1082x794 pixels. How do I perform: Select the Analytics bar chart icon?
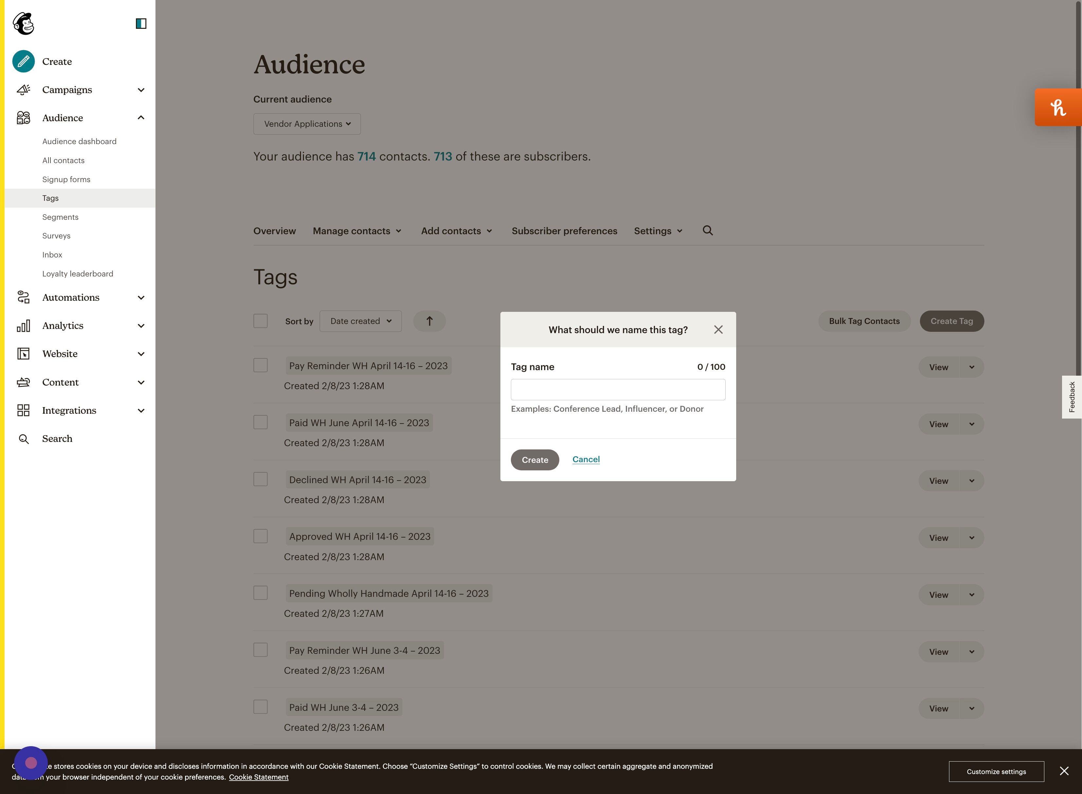[x=23, y=325]
